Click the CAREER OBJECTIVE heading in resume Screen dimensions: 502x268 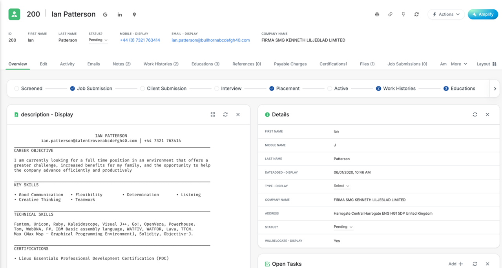pos(34,150)
